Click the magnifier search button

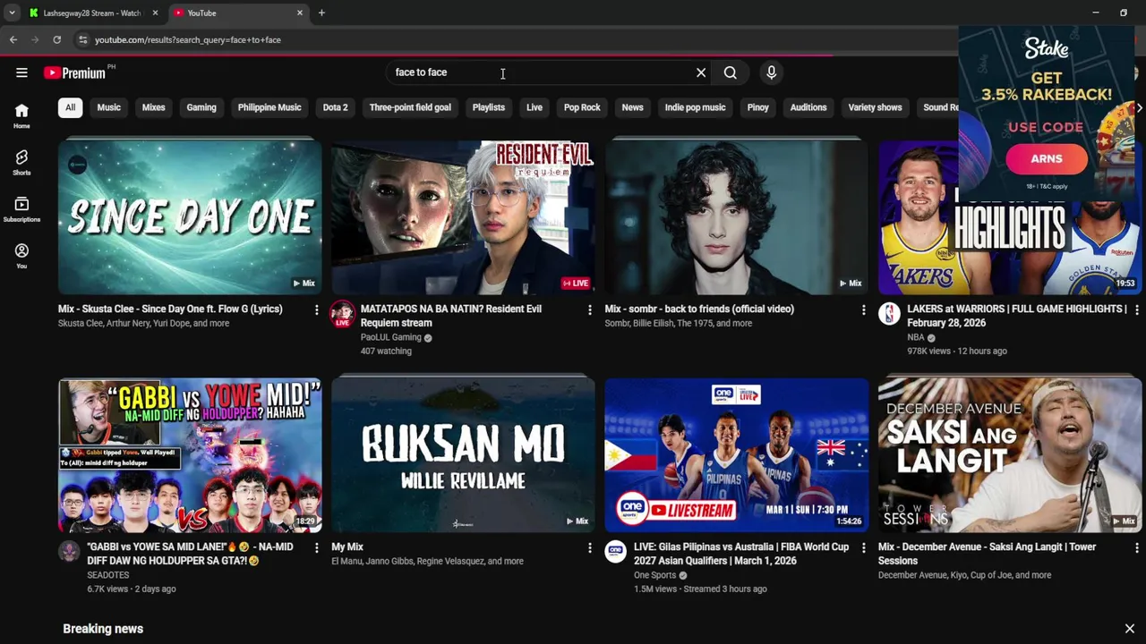tap(731, 72)
